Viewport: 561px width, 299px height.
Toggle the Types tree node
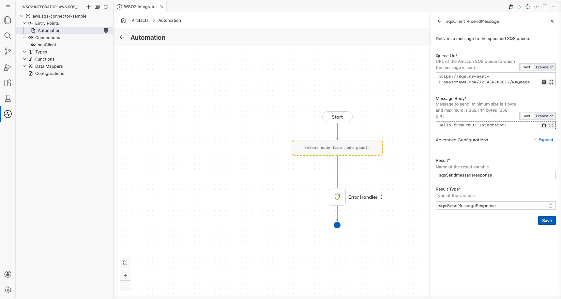pos(24,52)
